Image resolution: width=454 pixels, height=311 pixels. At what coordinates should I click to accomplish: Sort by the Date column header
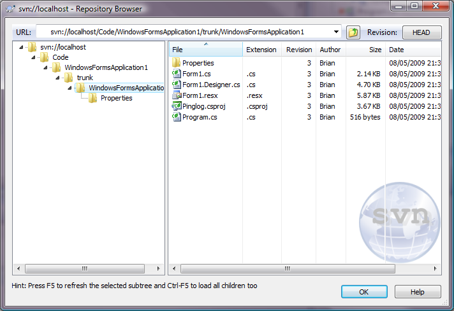coord(413,50)
